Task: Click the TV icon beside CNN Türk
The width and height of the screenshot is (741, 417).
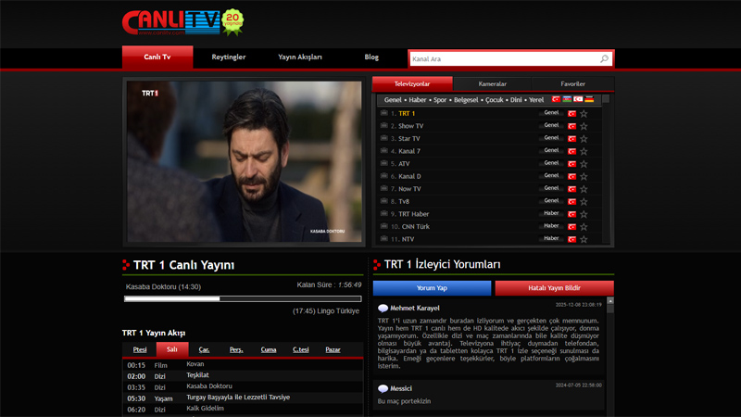Action: (383, 226)
